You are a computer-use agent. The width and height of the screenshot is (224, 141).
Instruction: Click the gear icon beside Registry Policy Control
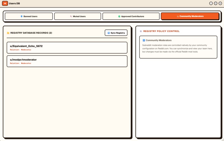141,31
